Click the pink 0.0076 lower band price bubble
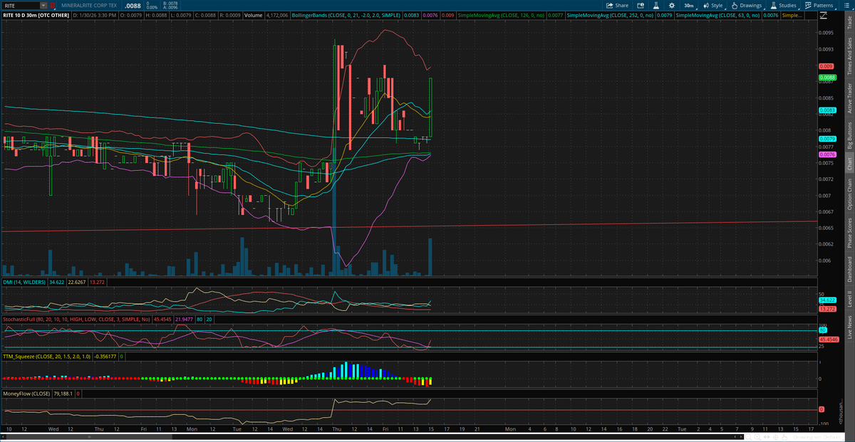Image resolution: width=855 pixels, height=442 pixels. pos(827,154)
